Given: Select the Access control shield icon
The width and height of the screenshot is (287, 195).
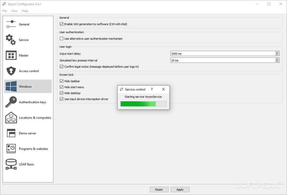Looking at the screenshot, I should tap(11, 71).
